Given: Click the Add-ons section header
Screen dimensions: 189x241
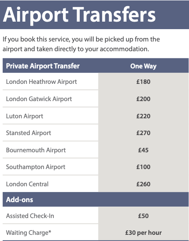Looking at the screenshot, I should (19, 200).
